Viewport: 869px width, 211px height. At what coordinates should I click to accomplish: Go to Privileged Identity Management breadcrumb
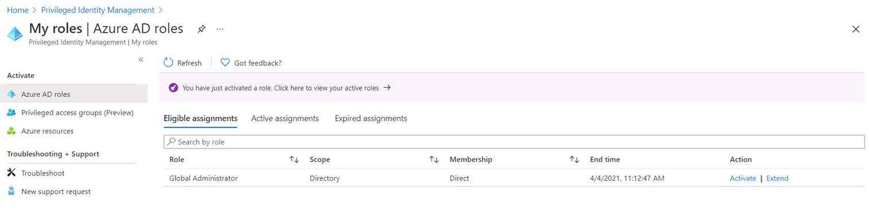pyautogui.click(x=98, y=10)
